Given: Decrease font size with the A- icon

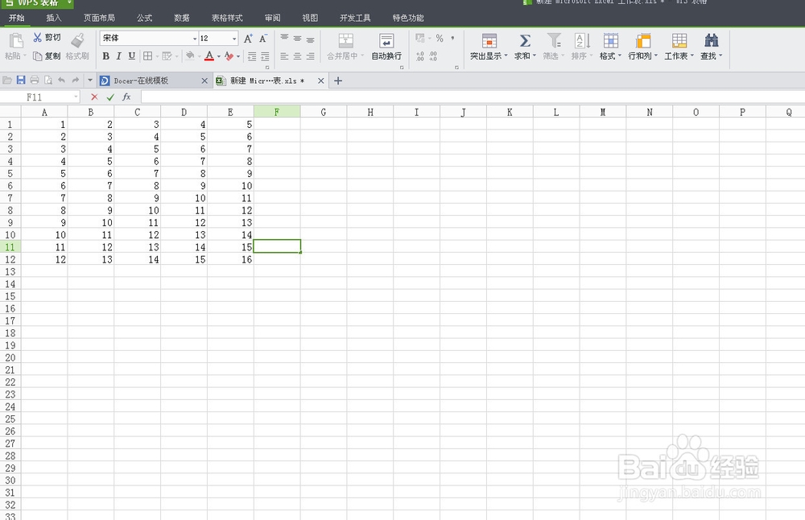Looking at the screenshot, I should click(x=263, y=39).
